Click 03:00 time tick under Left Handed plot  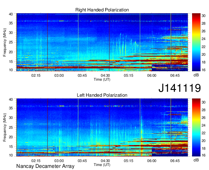click(x=59, y=161)
